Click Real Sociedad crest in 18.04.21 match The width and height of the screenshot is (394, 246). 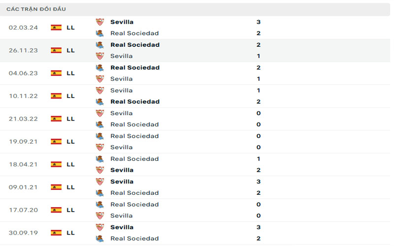click(x=100, y=159)
